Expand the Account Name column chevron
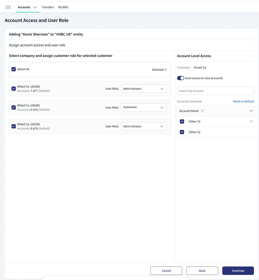This screenshot has width=259, height=280. (251, 111)
